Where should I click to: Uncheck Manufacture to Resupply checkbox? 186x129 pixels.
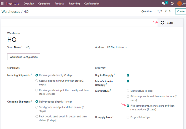coord(128,81)
